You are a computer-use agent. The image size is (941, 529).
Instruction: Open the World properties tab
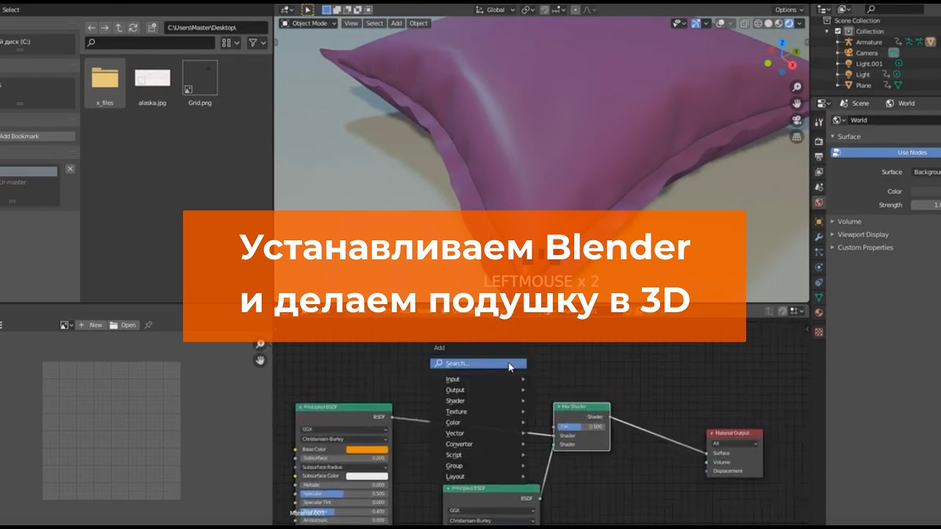(x=819, y=203)
